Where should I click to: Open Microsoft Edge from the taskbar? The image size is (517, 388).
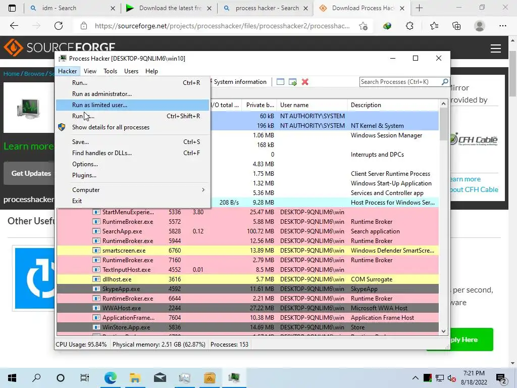tap(111, 378)
